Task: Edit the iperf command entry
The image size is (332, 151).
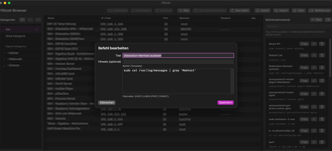Action: point(314,142)
